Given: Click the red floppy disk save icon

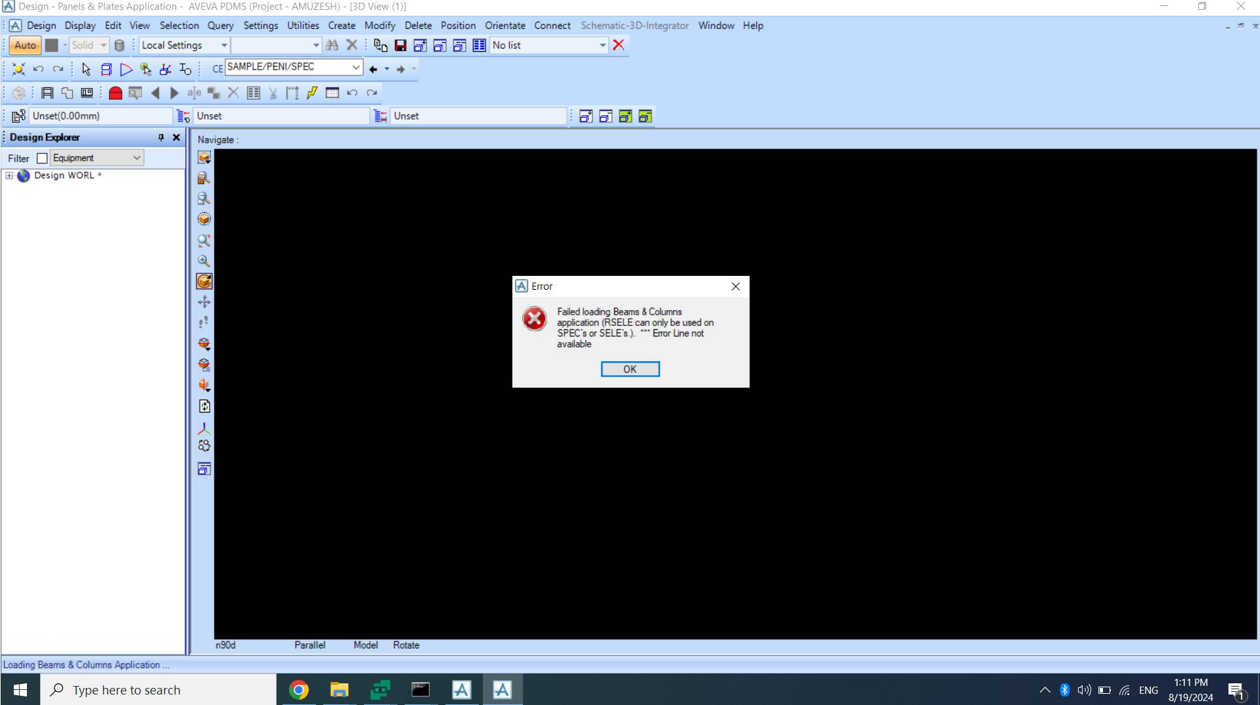Looking at the screenshot, I should [400, 45].
